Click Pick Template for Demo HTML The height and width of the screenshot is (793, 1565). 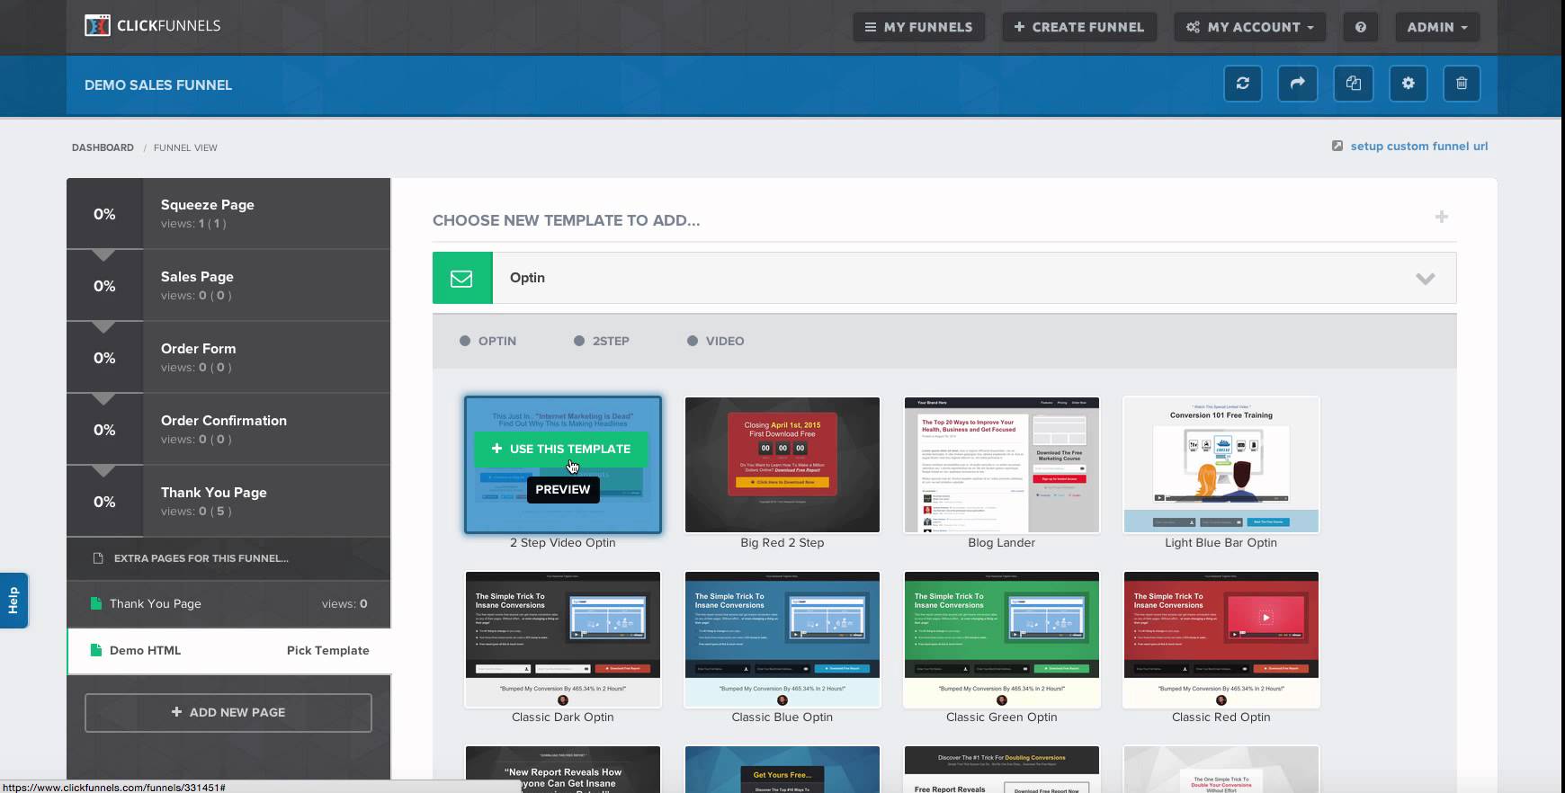point(327,650)
